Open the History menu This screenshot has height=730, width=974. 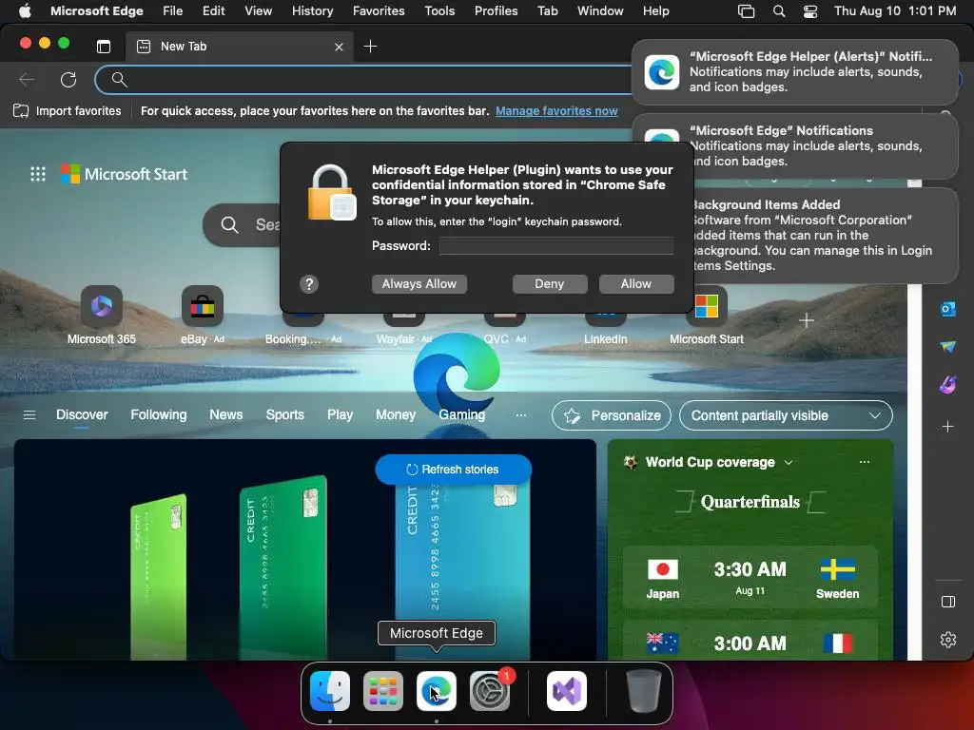(312, 10)
